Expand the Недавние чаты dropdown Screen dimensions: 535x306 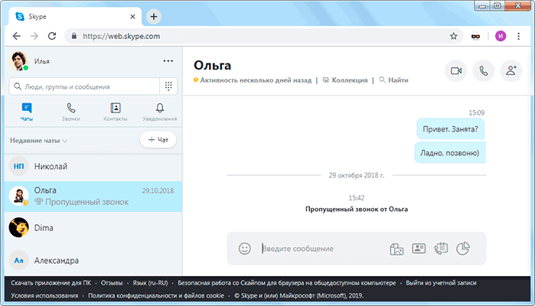pos(38,141)
